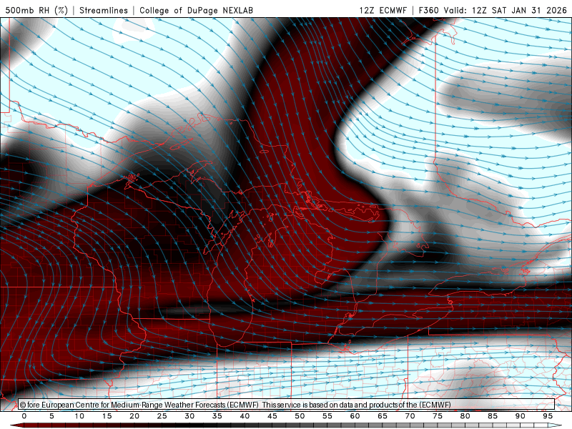572x429 pixels.
Task: Click the "30" value on the legend scale
Action: [x=189, y=416]
